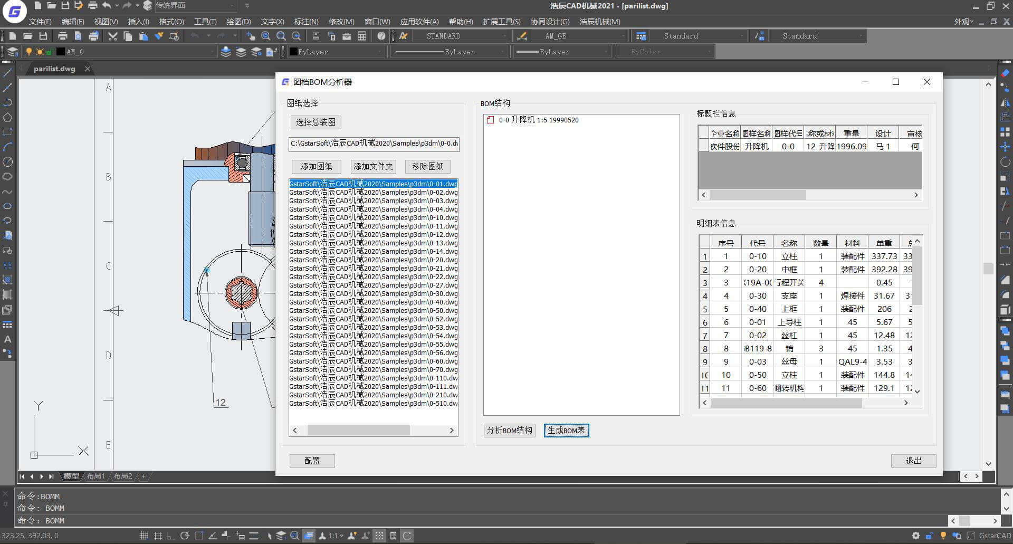Click the Zoom Realtime magnifier icon

(266, 36)
